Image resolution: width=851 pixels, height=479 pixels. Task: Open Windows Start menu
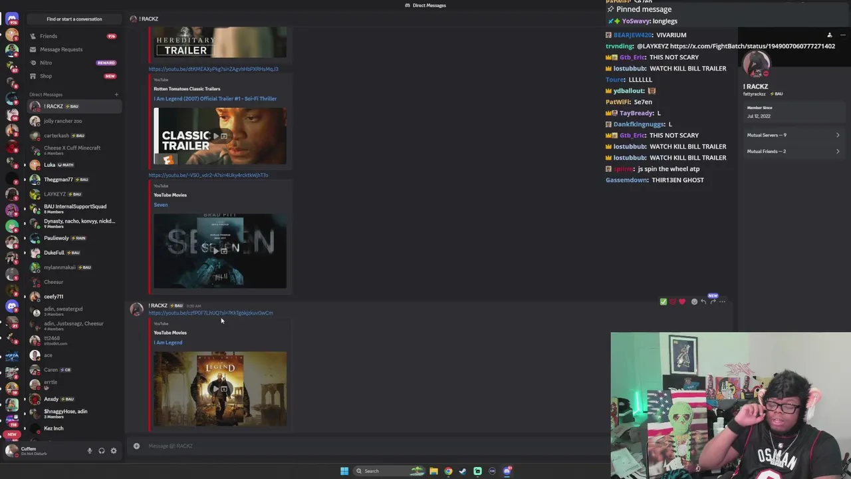click(344, 471)
